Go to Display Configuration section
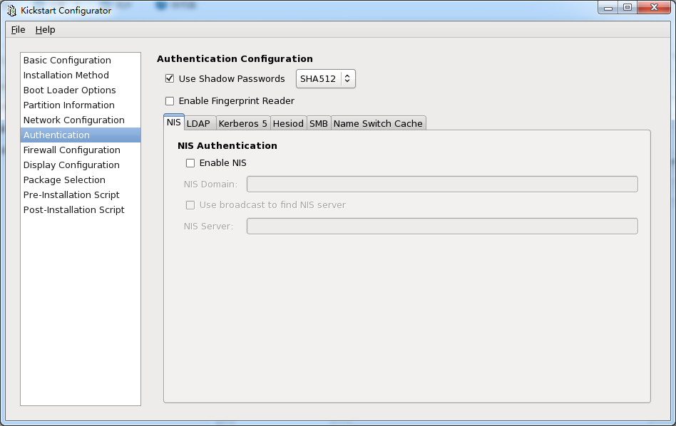Viewport: 676px width, 426px height. click(x=81, y=165)
